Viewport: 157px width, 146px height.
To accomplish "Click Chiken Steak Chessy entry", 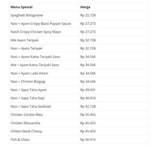I will tap(26, 131).
